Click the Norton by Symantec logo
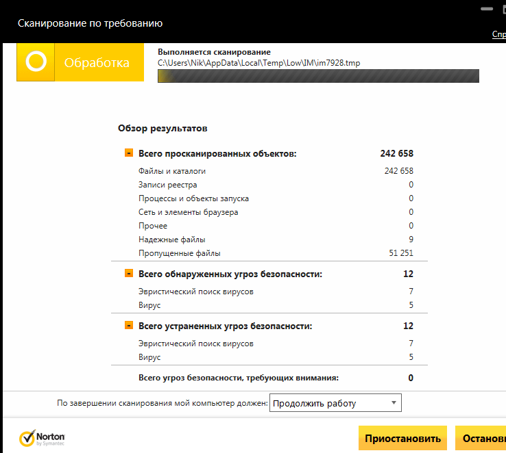Image resolution: width=506 pixels, height=453 pixels. click(42, 438)
